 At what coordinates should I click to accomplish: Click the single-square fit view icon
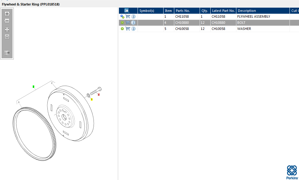[x=7, y=37]
